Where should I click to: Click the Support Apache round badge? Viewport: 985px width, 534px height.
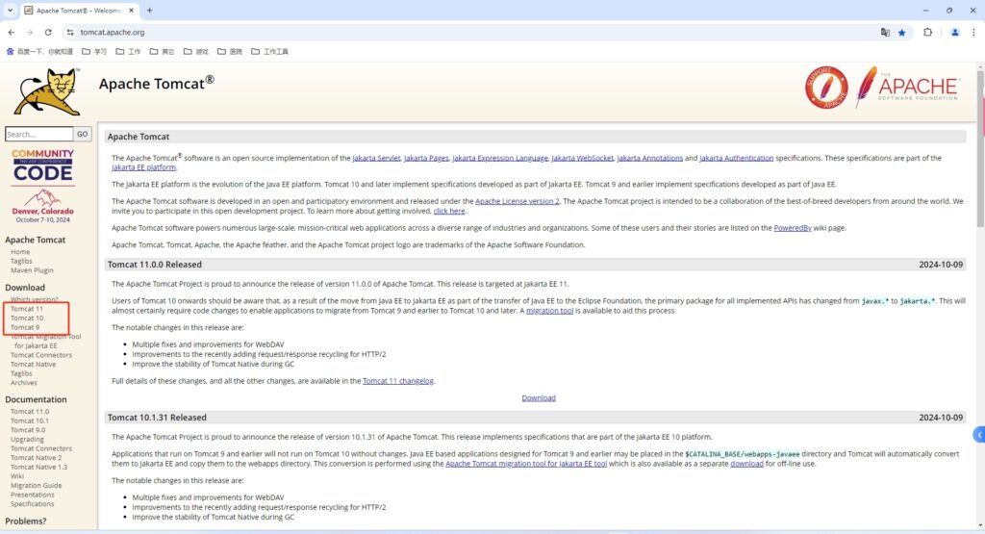(826, 88)
